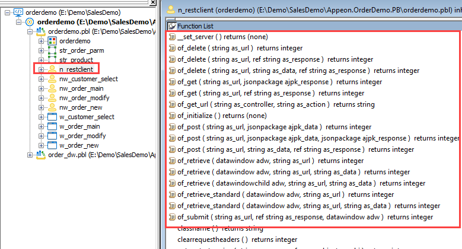The height and width of the screenshot is (249, 462).
Task: Select the n_restclient tree item
Action: (x=76, y=69)
